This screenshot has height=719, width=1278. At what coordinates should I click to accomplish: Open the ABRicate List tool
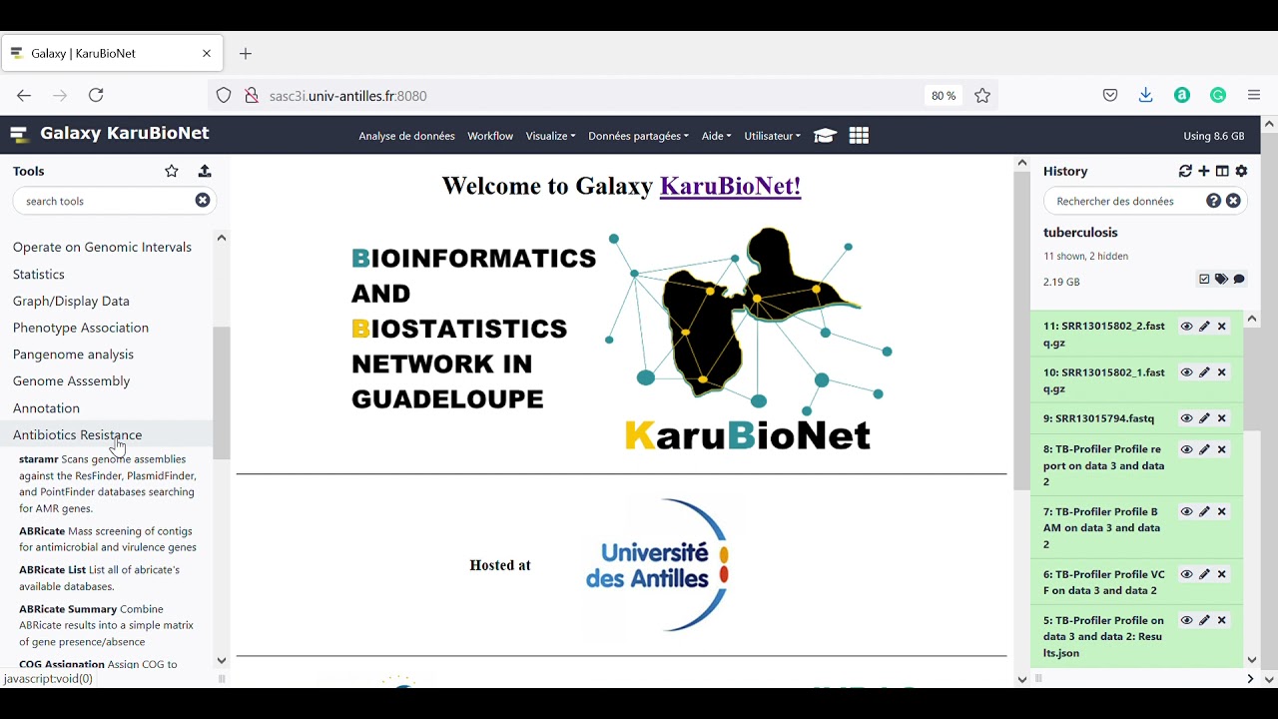pyautogui.click(x=52, y=570)
